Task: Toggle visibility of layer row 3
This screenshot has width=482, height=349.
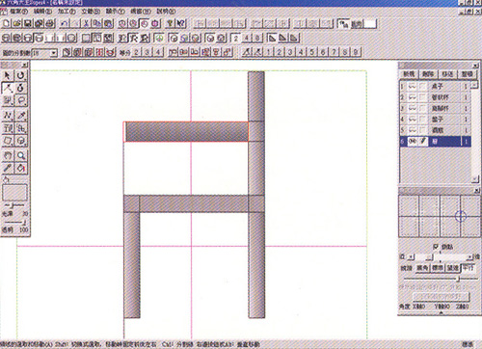Action: click(413, 108)
